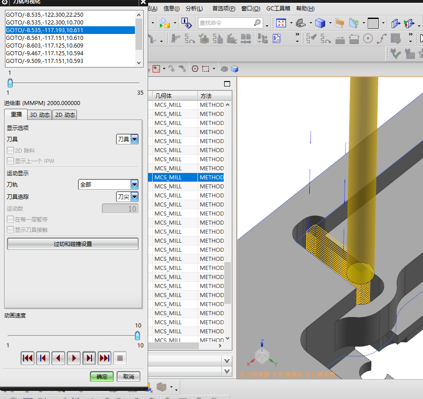Click the information window icon
This screenshot has width=423, height=399.
click(186, 23)
